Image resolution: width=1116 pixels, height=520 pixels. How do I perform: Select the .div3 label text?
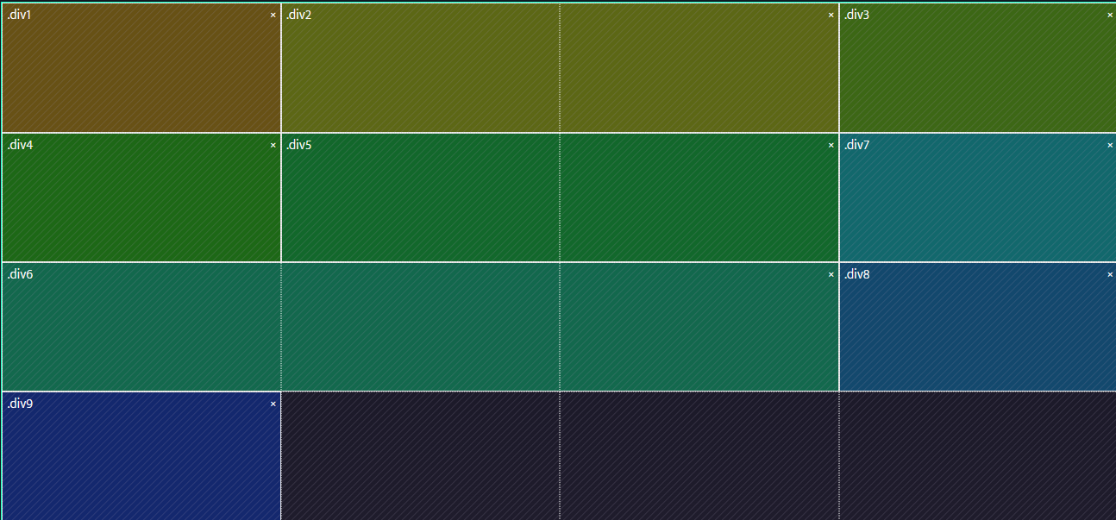(x=857, y=15)
